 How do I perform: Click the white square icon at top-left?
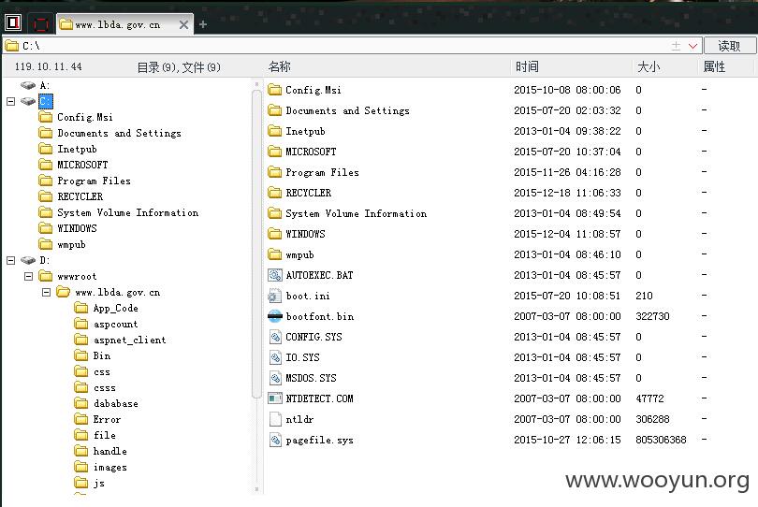point(13,22)
